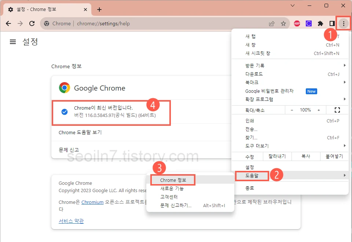Open settings hamburger main menu
This screenshot has width=352, height=242.
coord(13,42)
